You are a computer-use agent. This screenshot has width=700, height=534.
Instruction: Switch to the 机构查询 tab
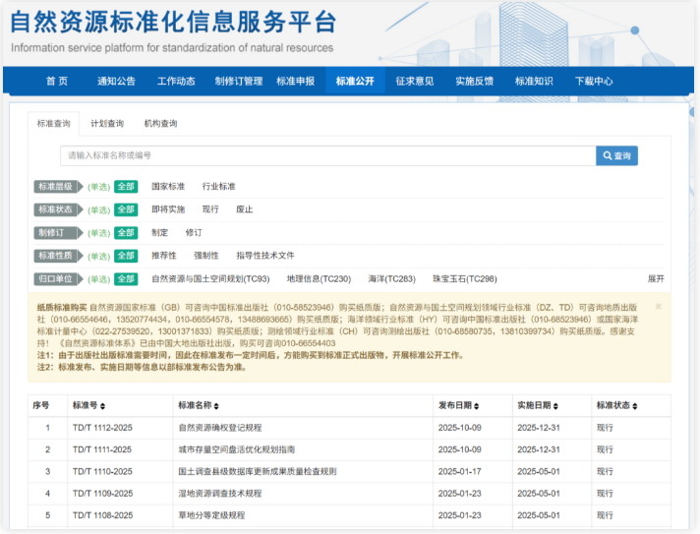coord(160,124)
